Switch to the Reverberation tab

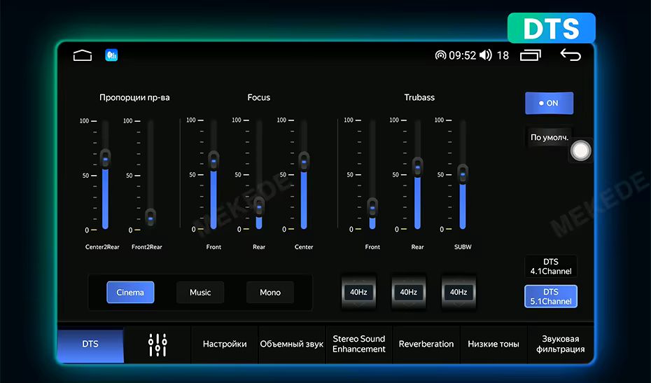click(426, 344)
